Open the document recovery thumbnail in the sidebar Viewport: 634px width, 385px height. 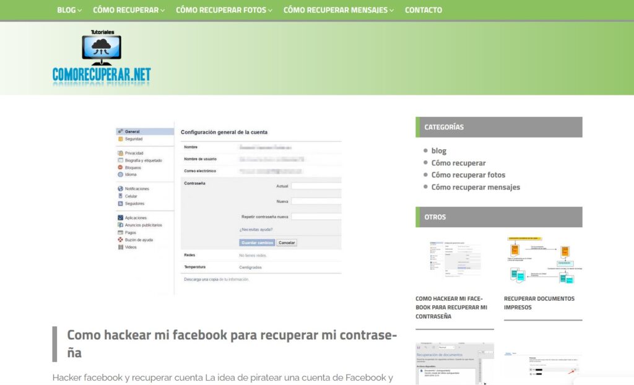point(454,363)
